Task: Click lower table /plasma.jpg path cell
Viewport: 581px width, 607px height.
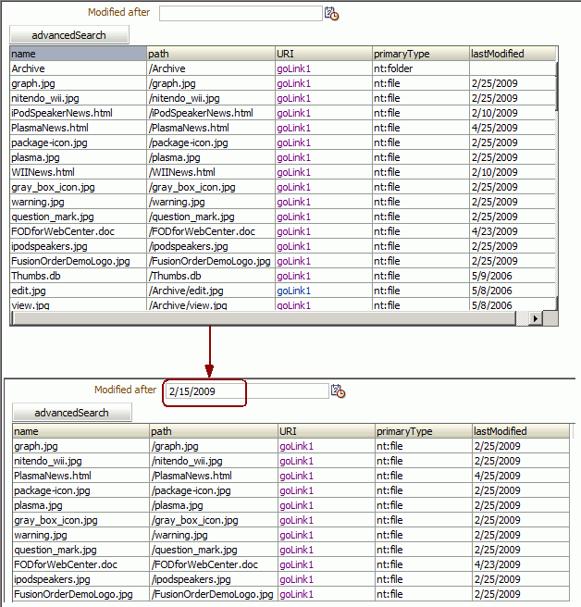Action: (x=214, y=505)
